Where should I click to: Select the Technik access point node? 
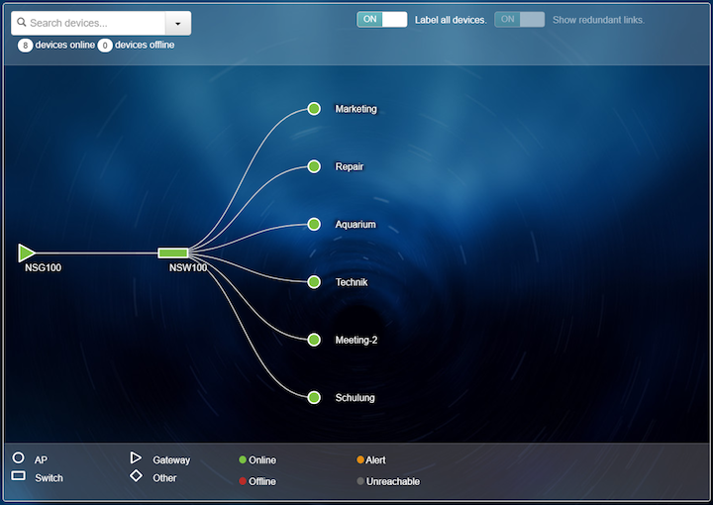coord(314,282)
